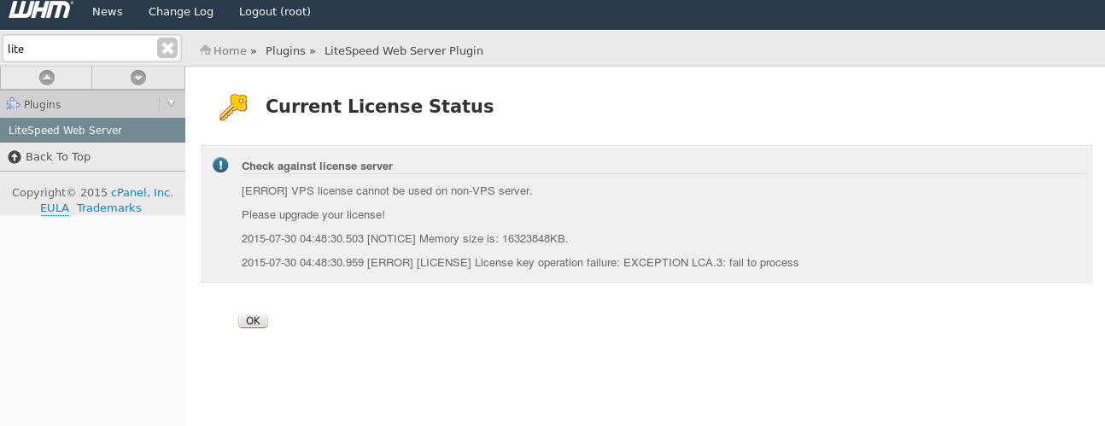Click the 'EXCEPTION LCA.3: fail to process' line
This screenshot has width=1105, height=426.
click(520, 263)
